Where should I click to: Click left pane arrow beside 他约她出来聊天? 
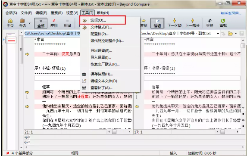coord(27,106)
